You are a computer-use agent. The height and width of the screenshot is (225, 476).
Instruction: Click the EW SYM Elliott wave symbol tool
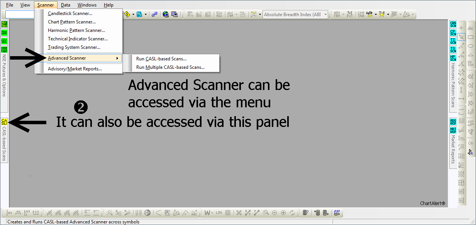471,63
